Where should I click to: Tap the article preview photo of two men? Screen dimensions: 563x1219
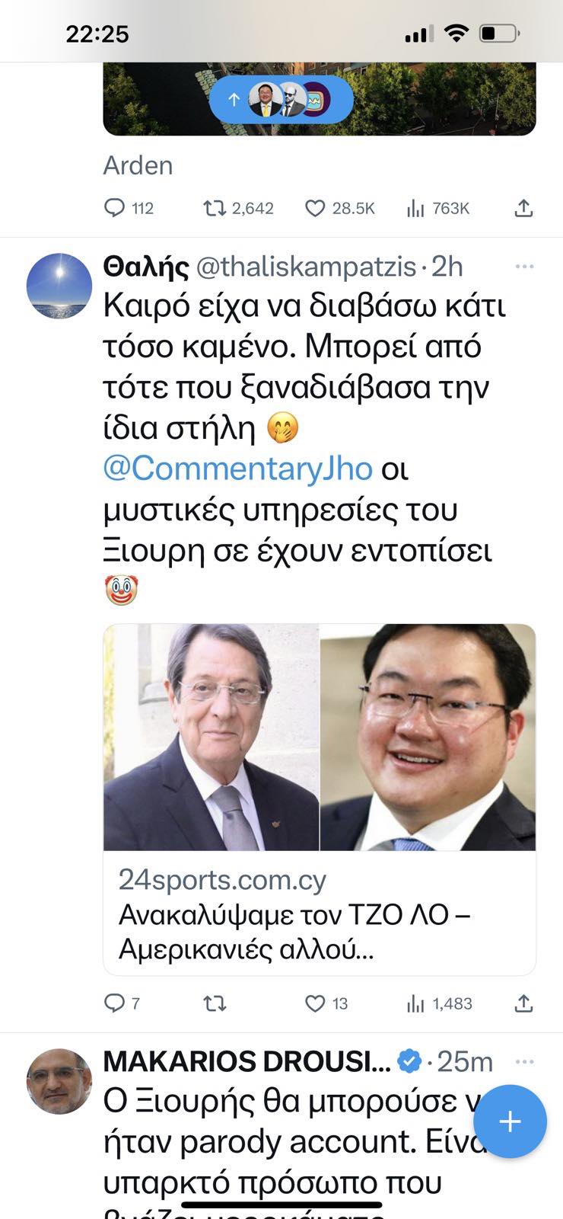pos(320,737)
